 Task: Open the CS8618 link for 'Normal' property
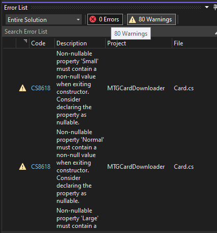click(41, 167)
